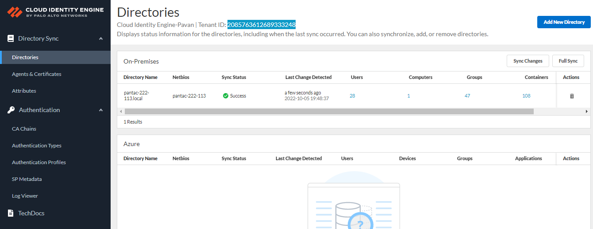Collapse the Authentication section
Screen dimensions: 593x229
(101, 110)
